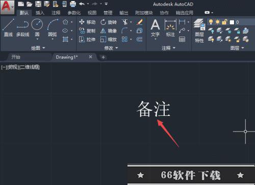Select the Polyline (多段线) tool
Viewport: 255px width, 185px height.
pyautogui.click(x=23, y=28)
